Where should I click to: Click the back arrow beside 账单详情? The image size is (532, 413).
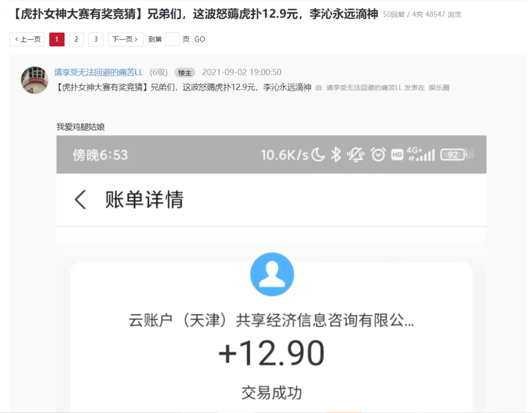tap(80, 199)
